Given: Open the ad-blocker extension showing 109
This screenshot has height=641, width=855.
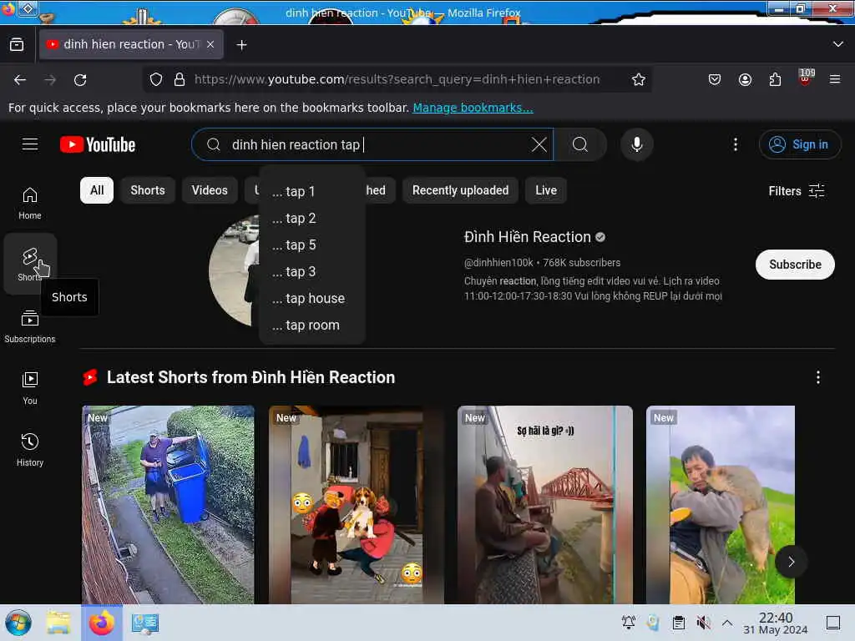Looking at the screenshot, I should point(806,78).
